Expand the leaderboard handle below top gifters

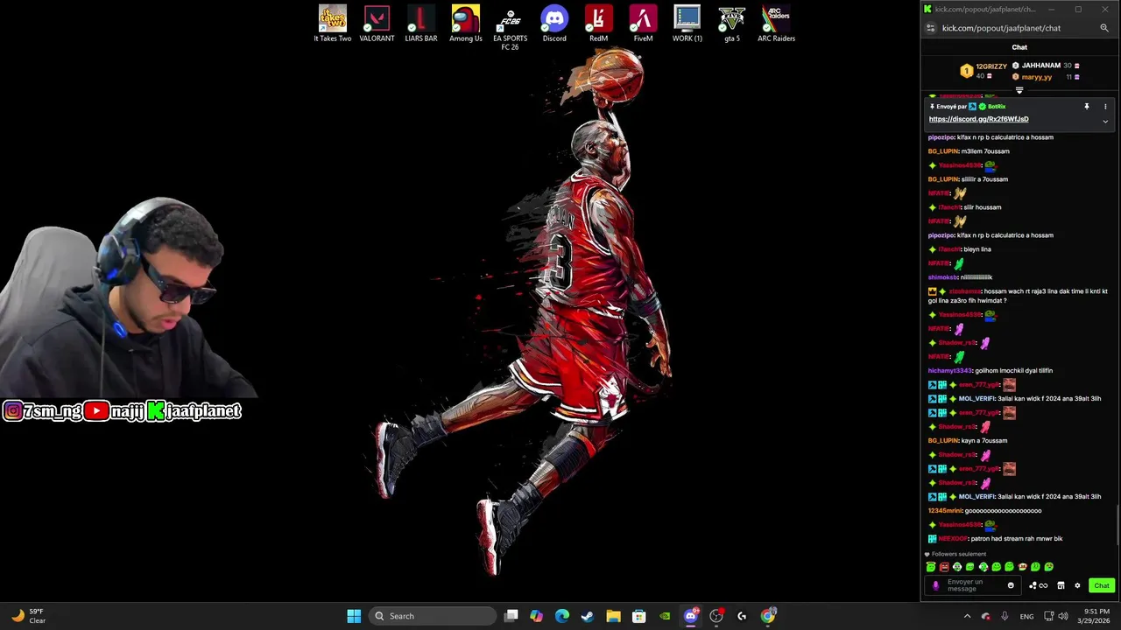(1019, 90)
